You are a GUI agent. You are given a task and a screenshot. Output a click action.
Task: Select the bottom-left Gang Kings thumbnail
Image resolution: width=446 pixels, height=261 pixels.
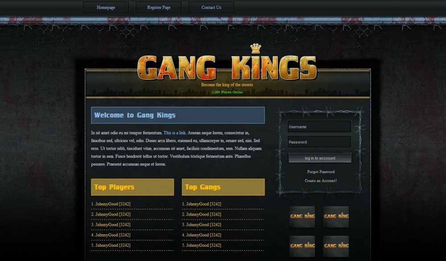click(x=302, y=246)
